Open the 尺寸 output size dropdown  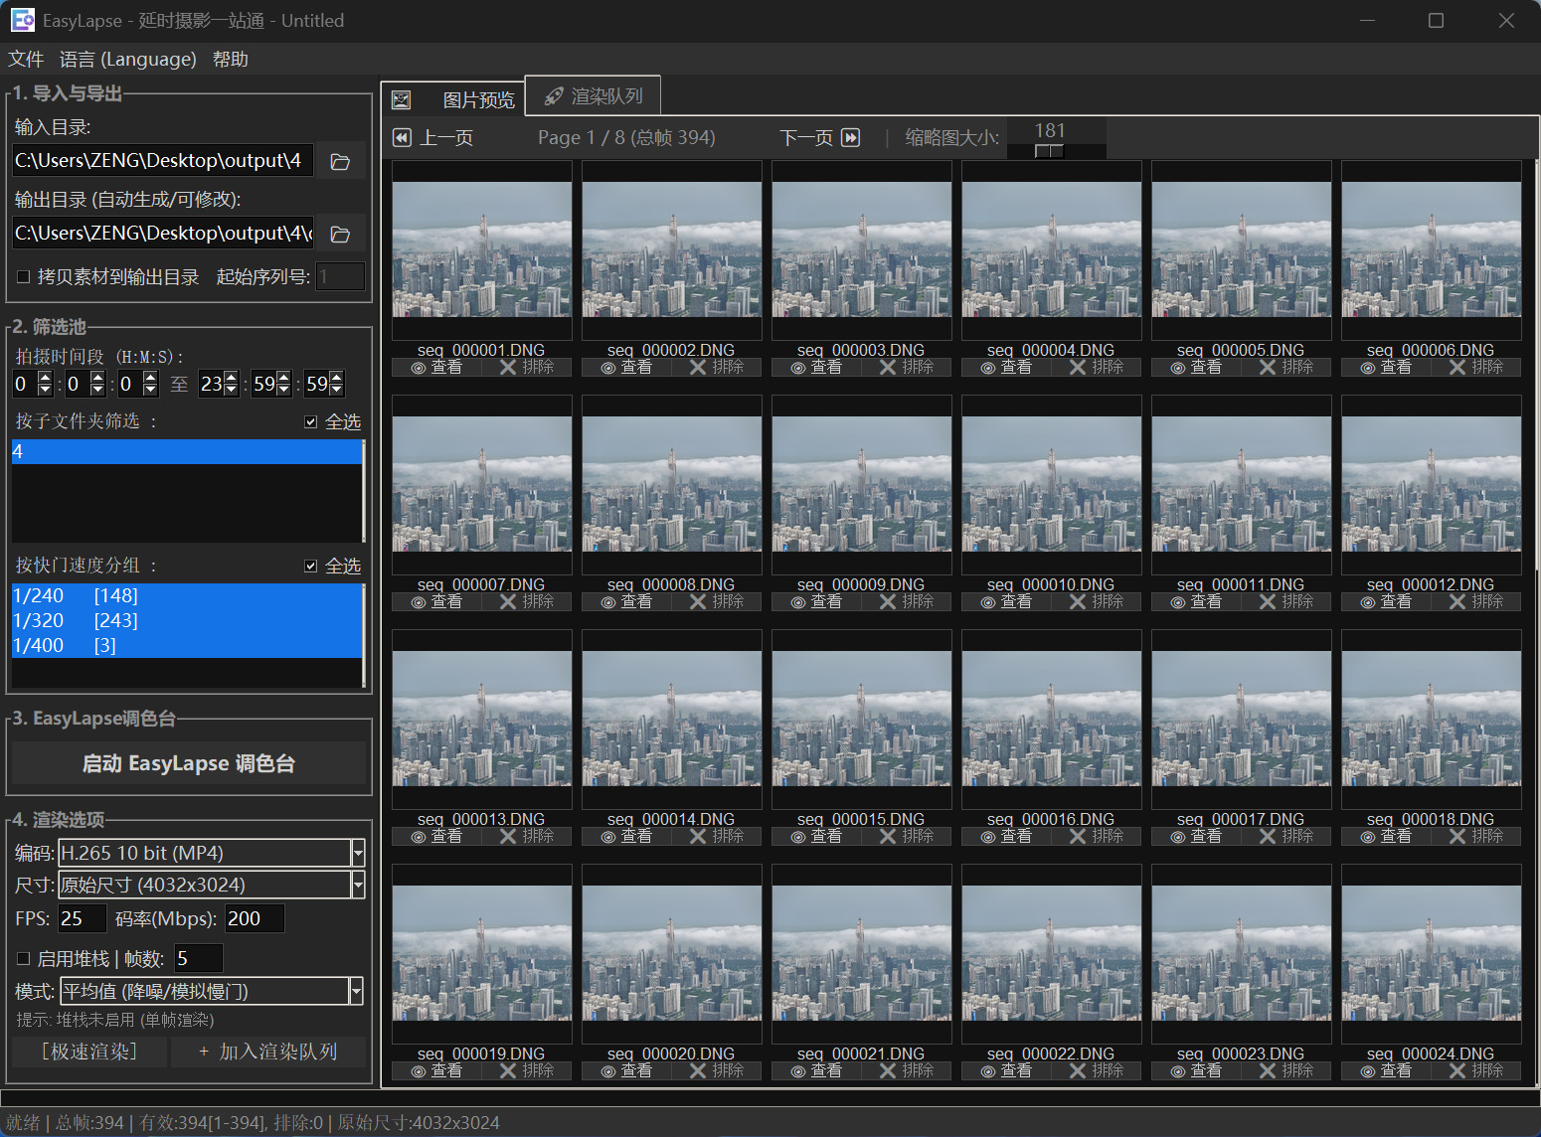click(x=355, y=885)
